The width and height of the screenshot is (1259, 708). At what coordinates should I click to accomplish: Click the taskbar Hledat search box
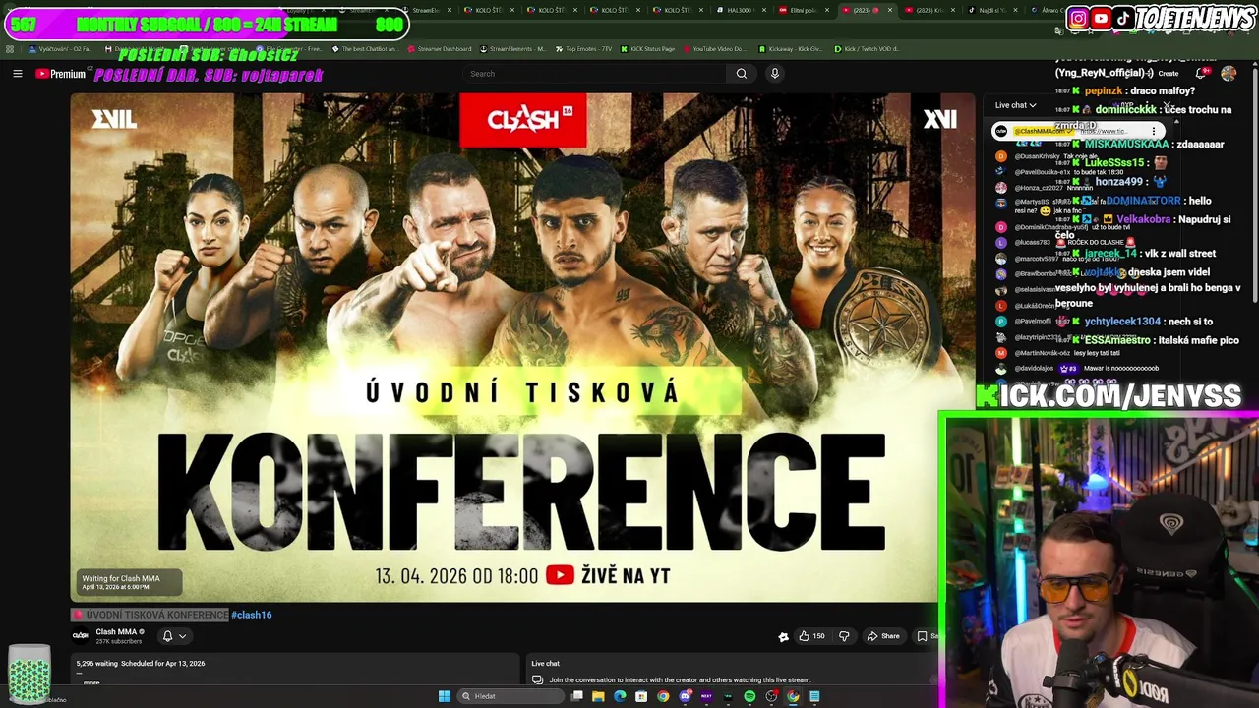point(510,696)
